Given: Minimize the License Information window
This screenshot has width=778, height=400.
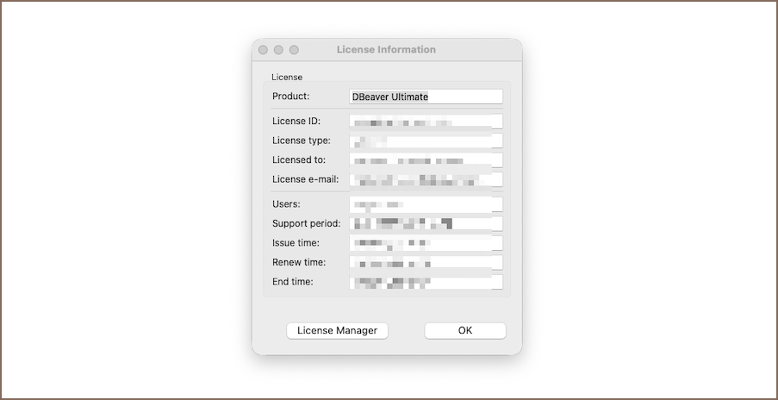Looking at the screenshot, I should pos(278,50).
